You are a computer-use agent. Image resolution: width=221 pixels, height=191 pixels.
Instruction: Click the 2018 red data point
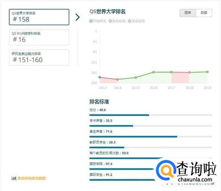(190, 72)
